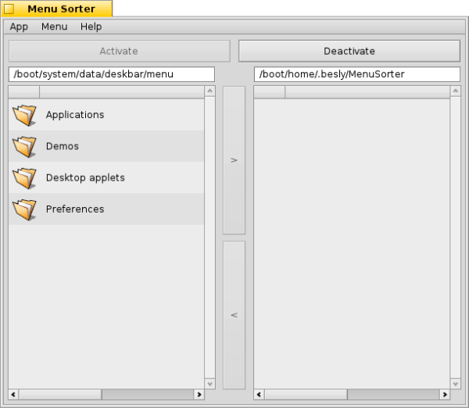469x408 pixels.
Task: Click the /boot/home/.besly/MenuSorter path field
Action: click(x=356, y=74)
